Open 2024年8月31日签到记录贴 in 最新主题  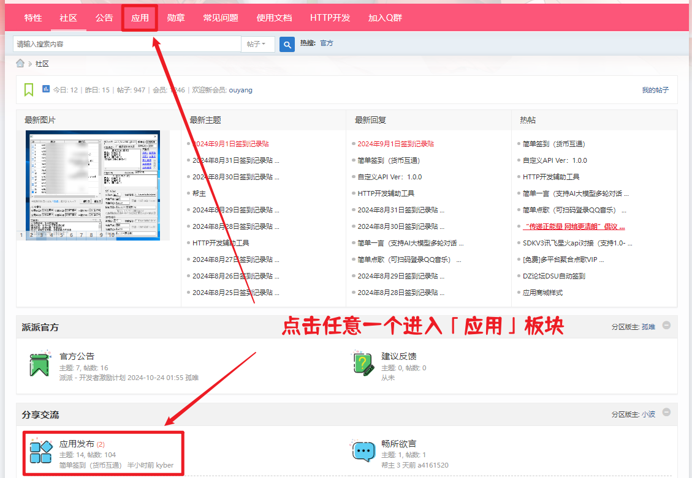pyautogui.click(x=235, y=160)
